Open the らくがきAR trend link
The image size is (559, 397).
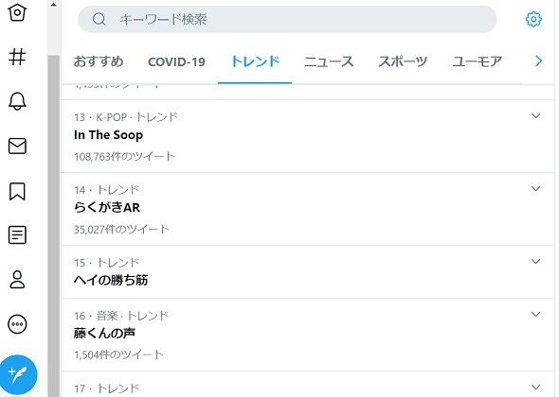tap(107, 207)
